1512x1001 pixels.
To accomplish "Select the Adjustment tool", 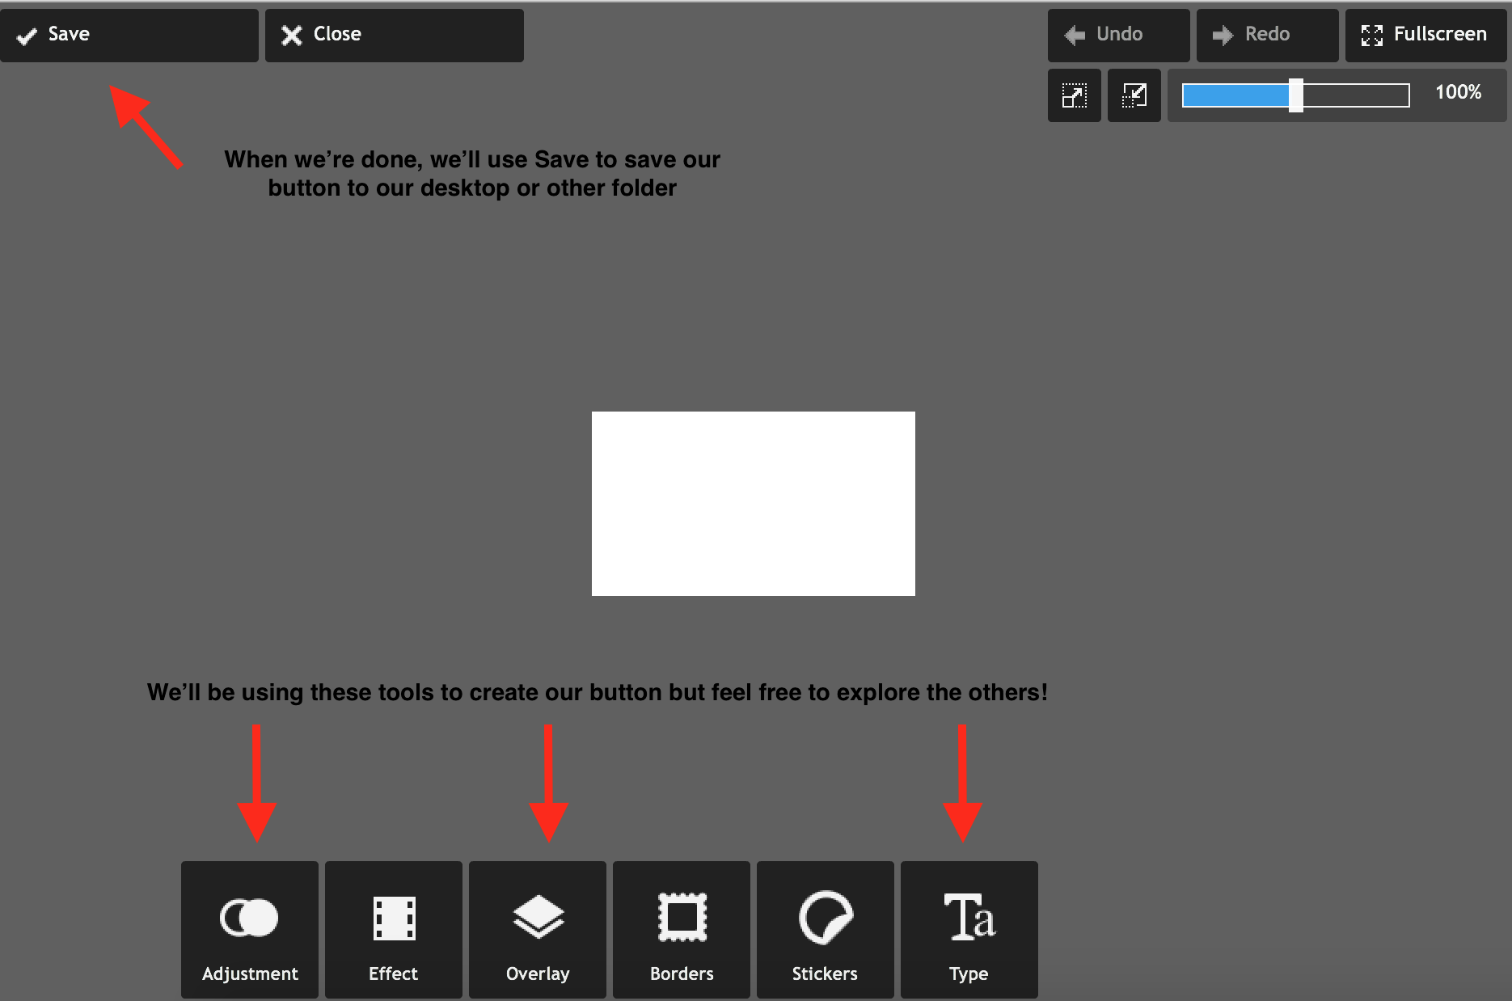I will point(249,930).
